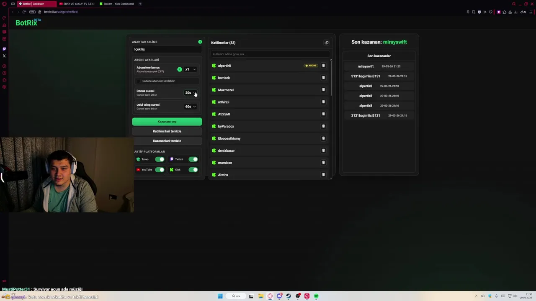Open File Explorer from the taskbar
This screenshot has width=536, height=301.
pos(260,296)
